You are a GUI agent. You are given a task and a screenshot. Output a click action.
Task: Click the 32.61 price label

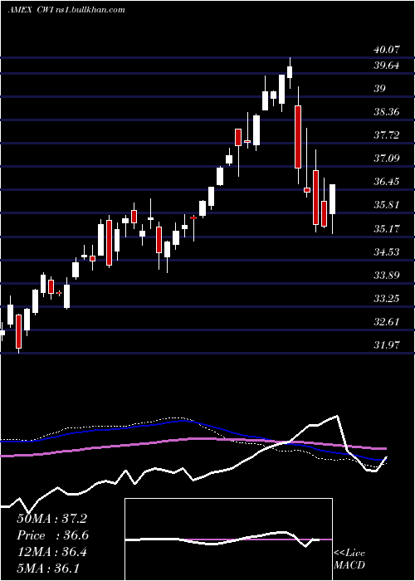coord(387,322)
